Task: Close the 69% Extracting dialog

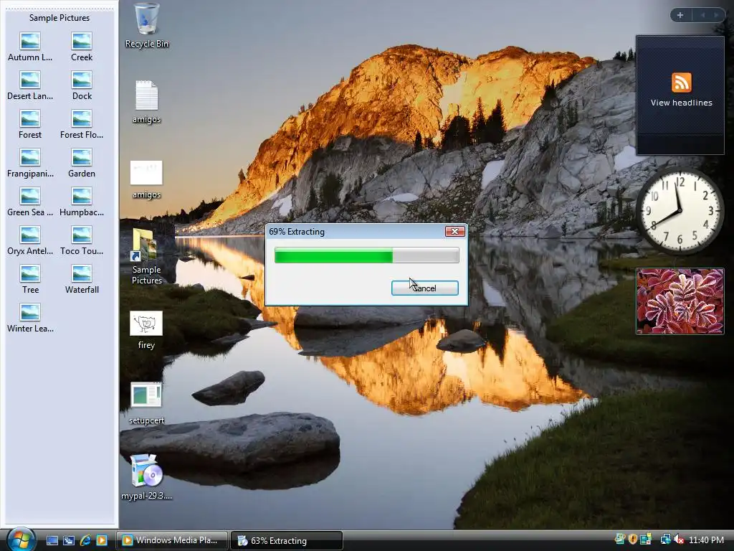Action: (454, 232)
